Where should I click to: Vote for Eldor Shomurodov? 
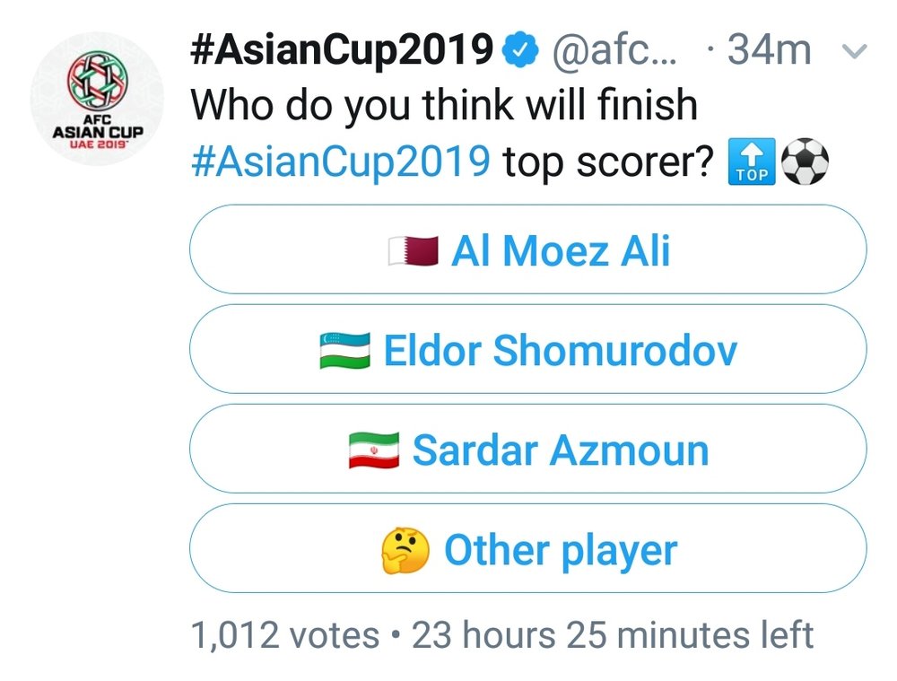pyautogui.click(x=527, y=350)
